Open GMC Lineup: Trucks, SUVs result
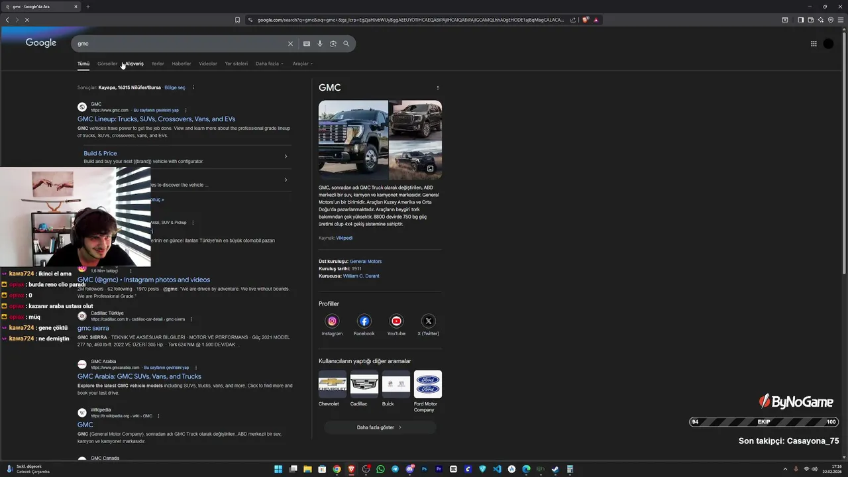 (x=156, y=119)
